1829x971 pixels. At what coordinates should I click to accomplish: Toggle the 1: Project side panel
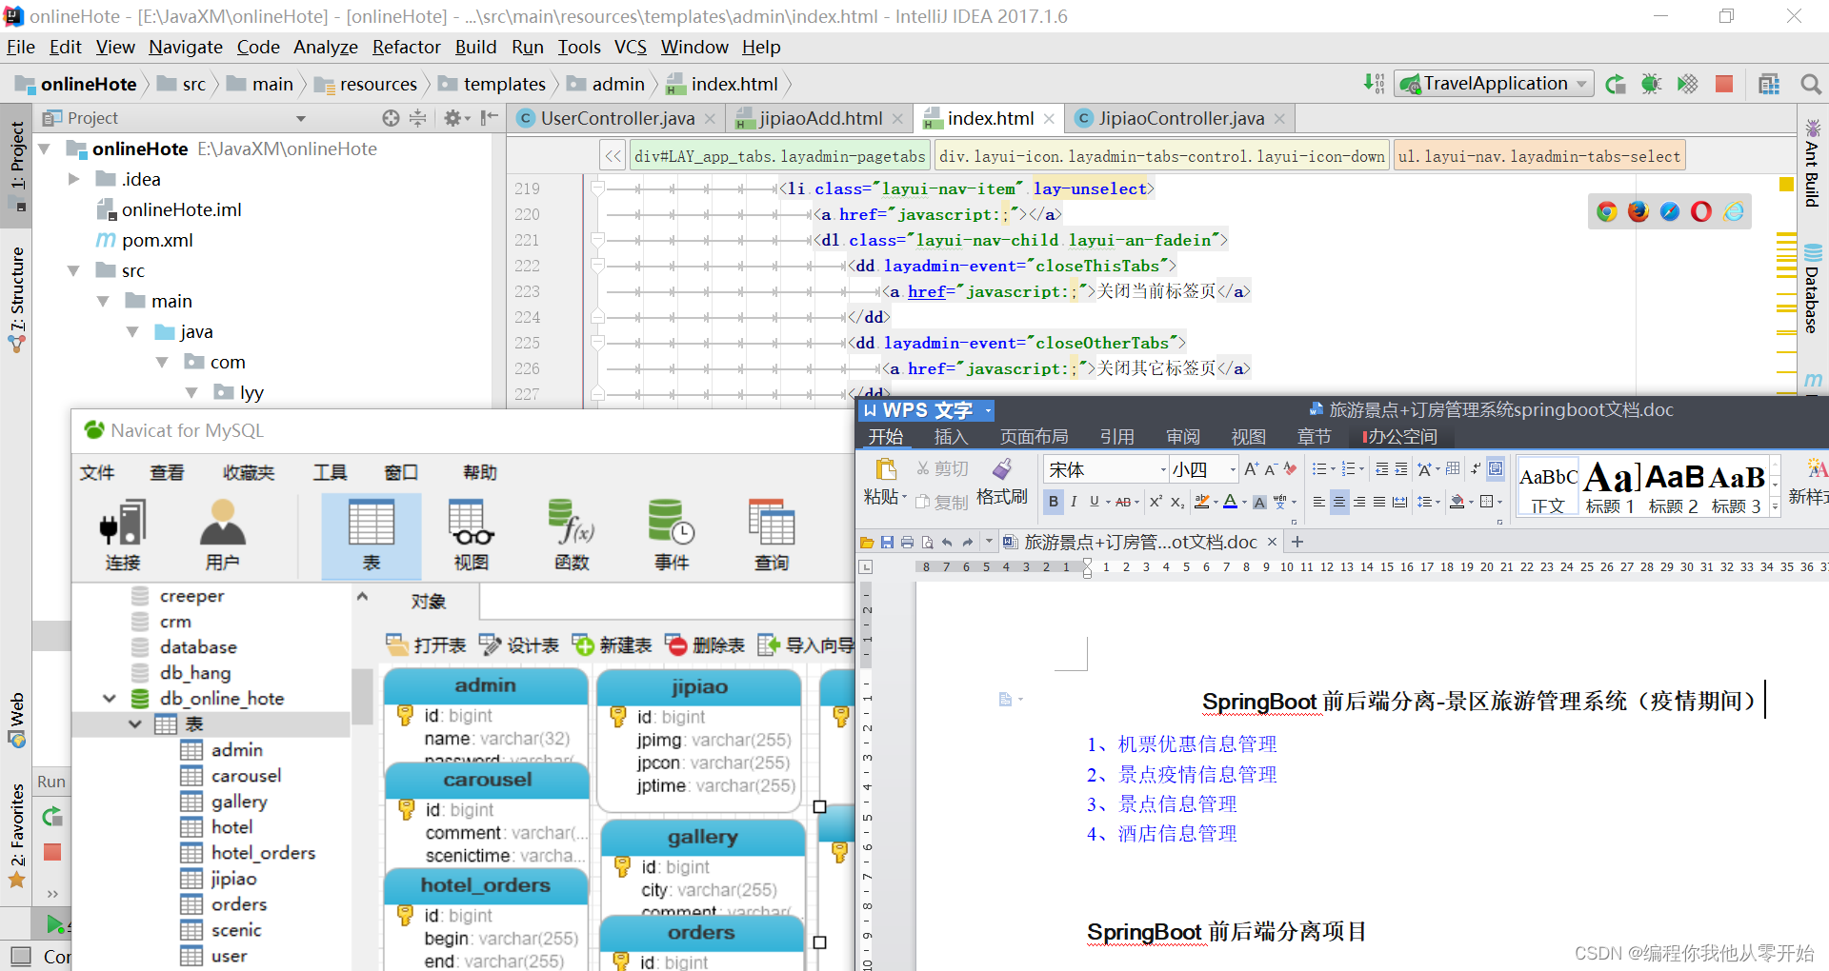(x=17, y=164)
